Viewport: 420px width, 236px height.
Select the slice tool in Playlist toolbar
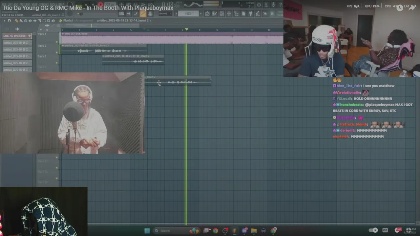pos(39,21)
